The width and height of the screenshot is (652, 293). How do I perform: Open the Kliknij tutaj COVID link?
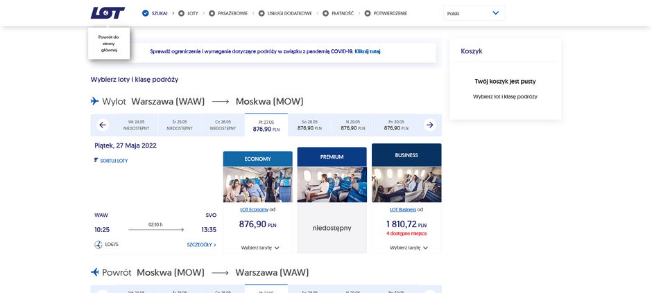(x=367, y=51)
